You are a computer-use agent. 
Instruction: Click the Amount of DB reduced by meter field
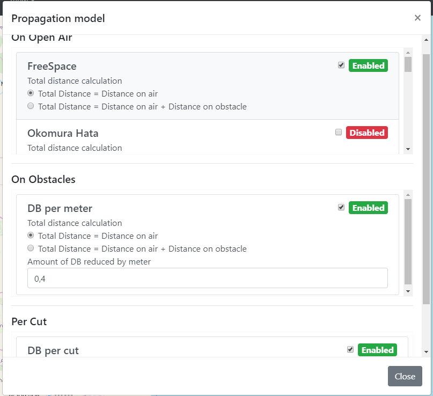[208, 278]
